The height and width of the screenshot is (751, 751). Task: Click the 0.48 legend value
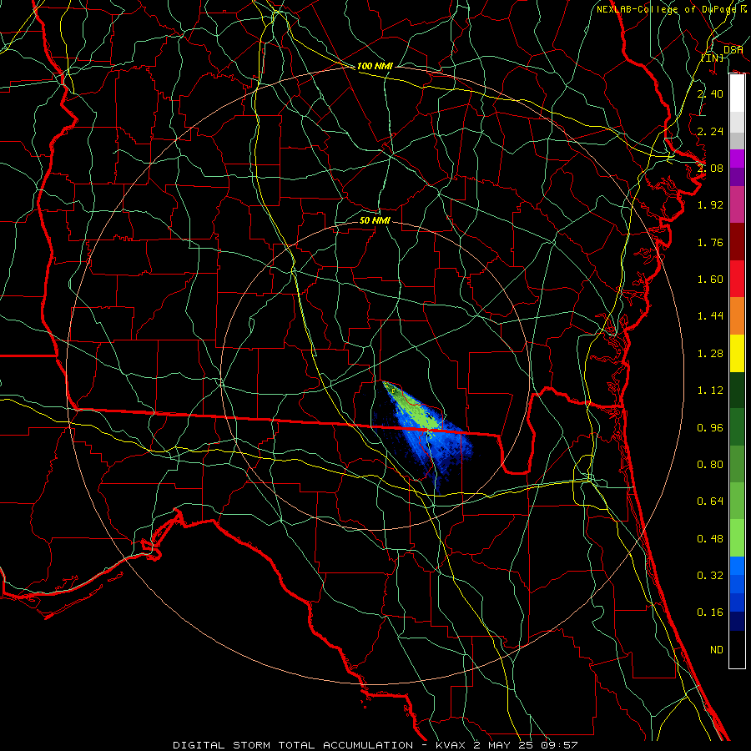point(710,539)
